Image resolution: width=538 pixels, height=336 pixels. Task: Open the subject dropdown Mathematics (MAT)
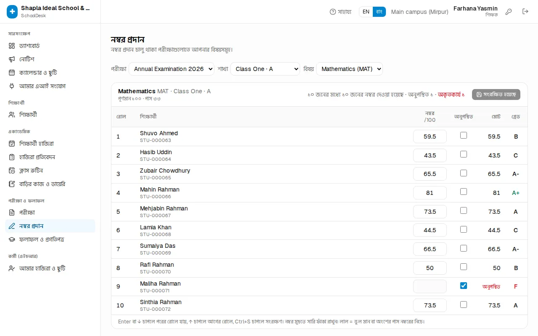point(349,69)
